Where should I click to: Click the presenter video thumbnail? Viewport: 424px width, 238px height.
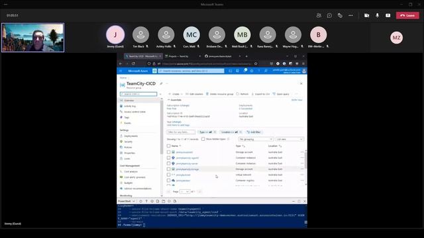pos(32,37)
